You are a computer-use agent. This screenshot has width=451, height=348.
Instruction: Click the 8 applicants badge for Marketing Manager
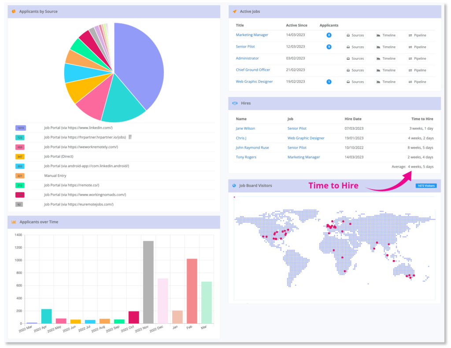[329, 35]
